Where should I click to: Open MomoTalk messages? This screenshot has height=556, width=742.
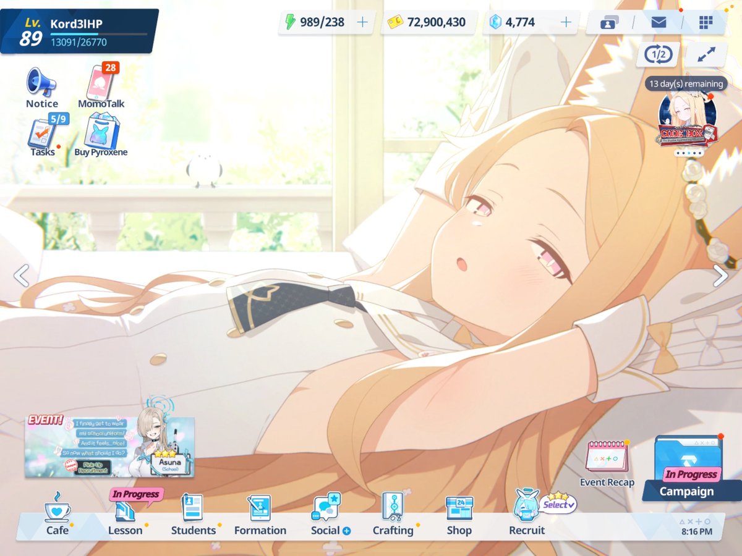point(101,87)
